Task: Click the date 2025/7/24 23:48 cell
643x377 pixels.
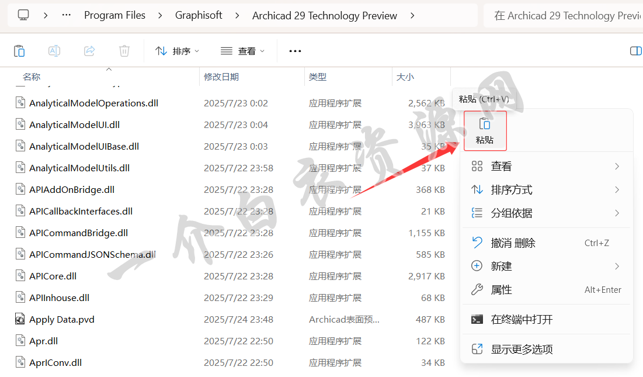Action: [x=238, y=320]
